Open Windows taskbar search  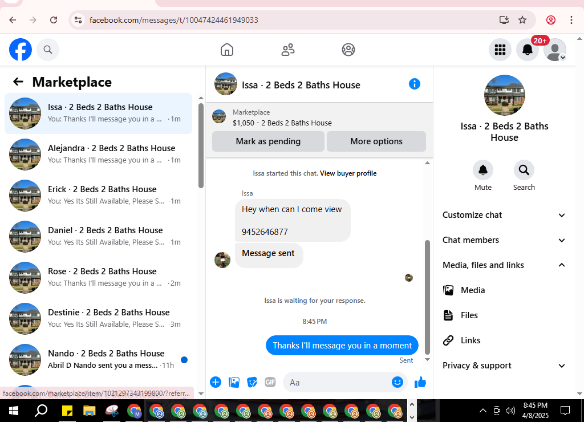(x=41, y=411)
